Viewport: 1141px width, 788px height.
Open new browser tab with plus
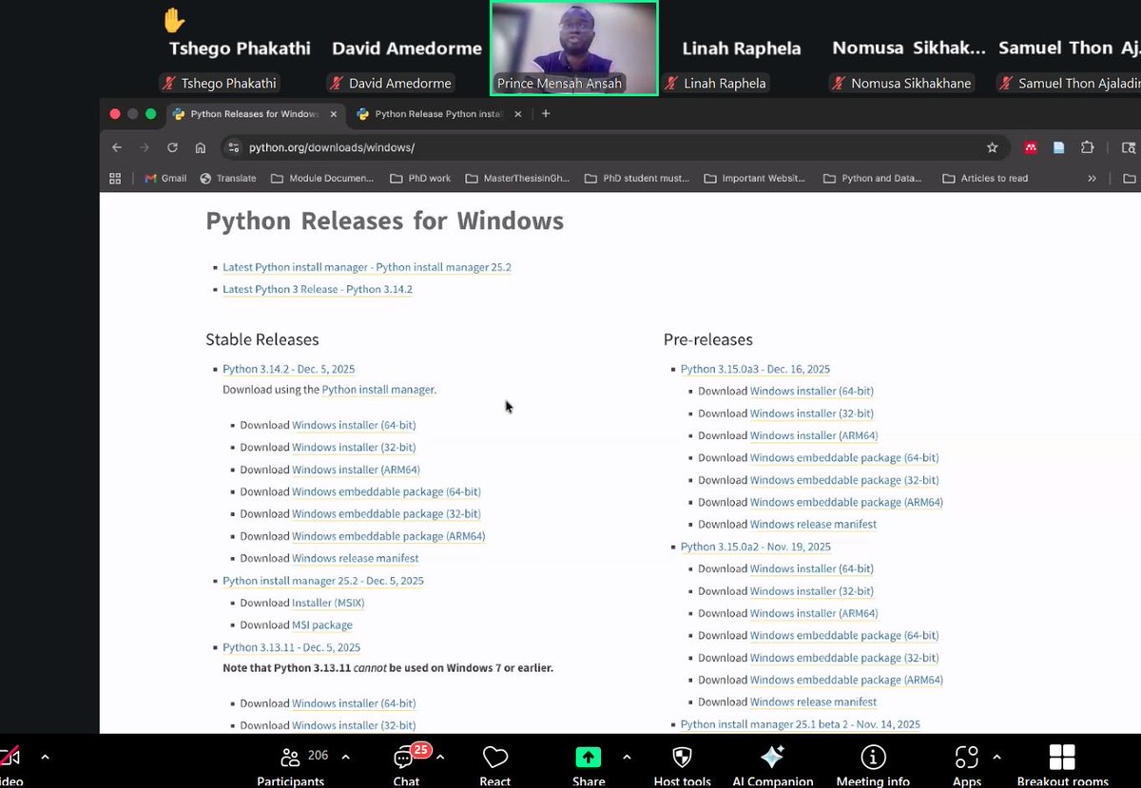point(546,114)
